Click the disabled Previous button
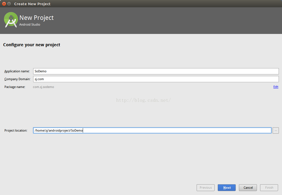 point(205,188)
